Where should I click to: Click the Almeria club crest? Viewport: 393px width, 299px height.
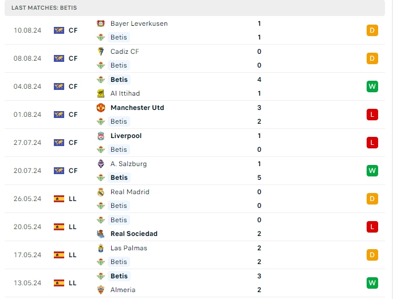tap(101, 290)
